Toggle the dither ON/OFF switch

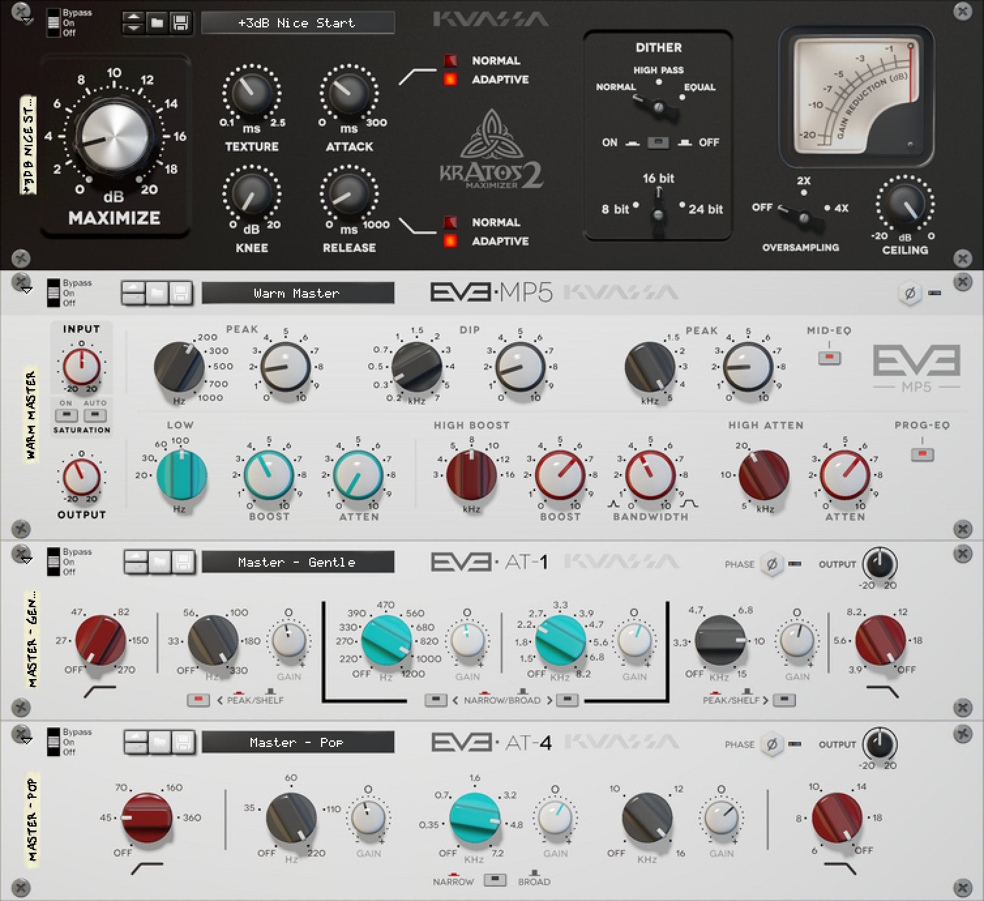[x=658, y=142]
